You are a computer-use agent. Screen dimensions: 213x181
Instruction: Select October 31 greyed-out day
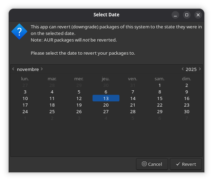click(x=133, y=85)
